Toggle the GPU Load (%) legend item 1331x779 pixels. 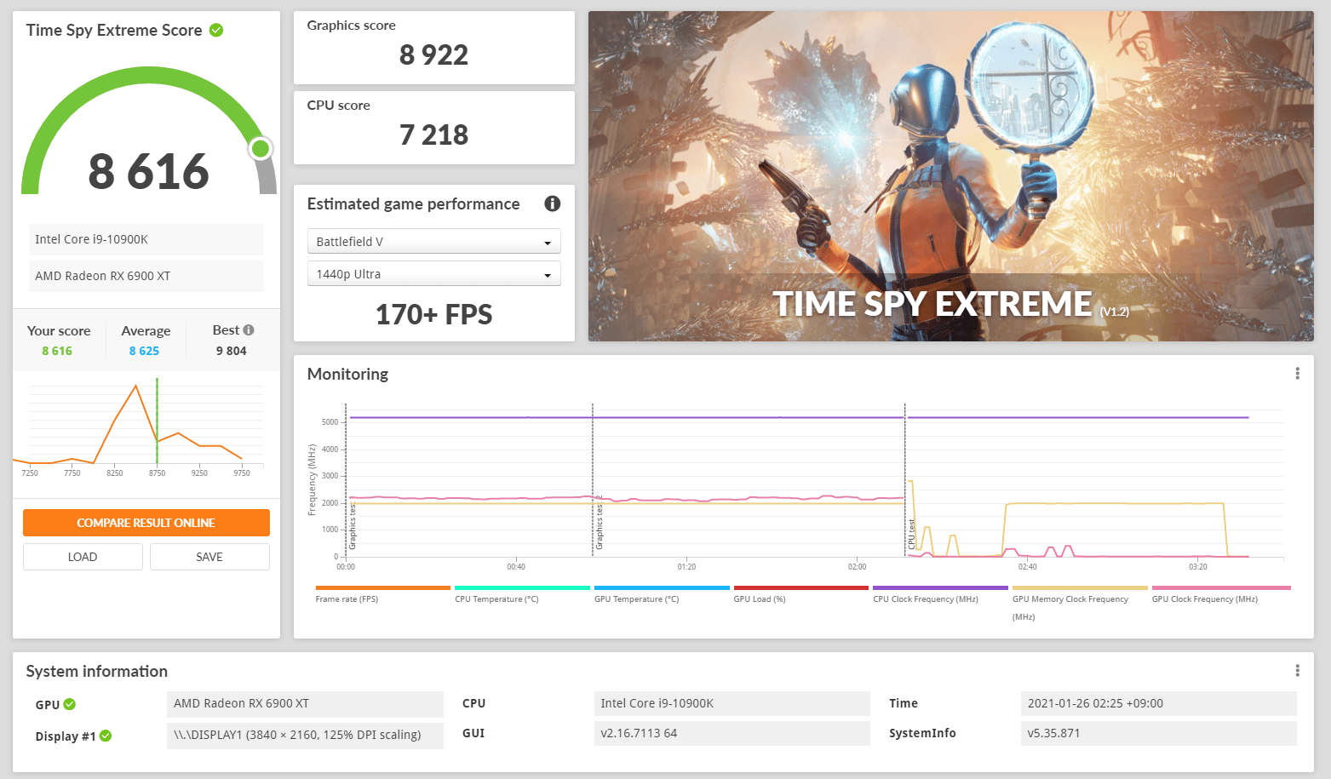(x=800, y=593)
